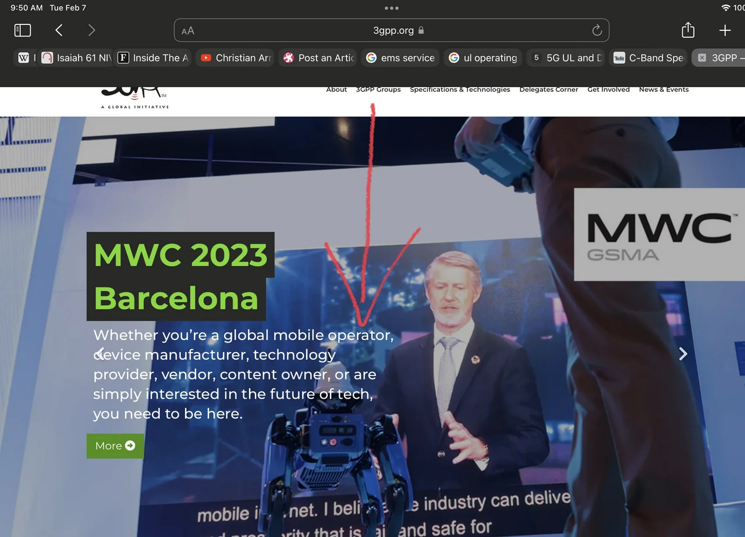
Task: Open the 3GPP Groups menu
Action: [x=378, y=90]
